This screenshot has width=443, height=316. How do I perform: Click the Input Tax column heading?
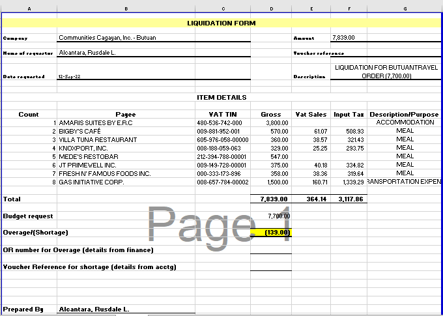pos(349,115)
